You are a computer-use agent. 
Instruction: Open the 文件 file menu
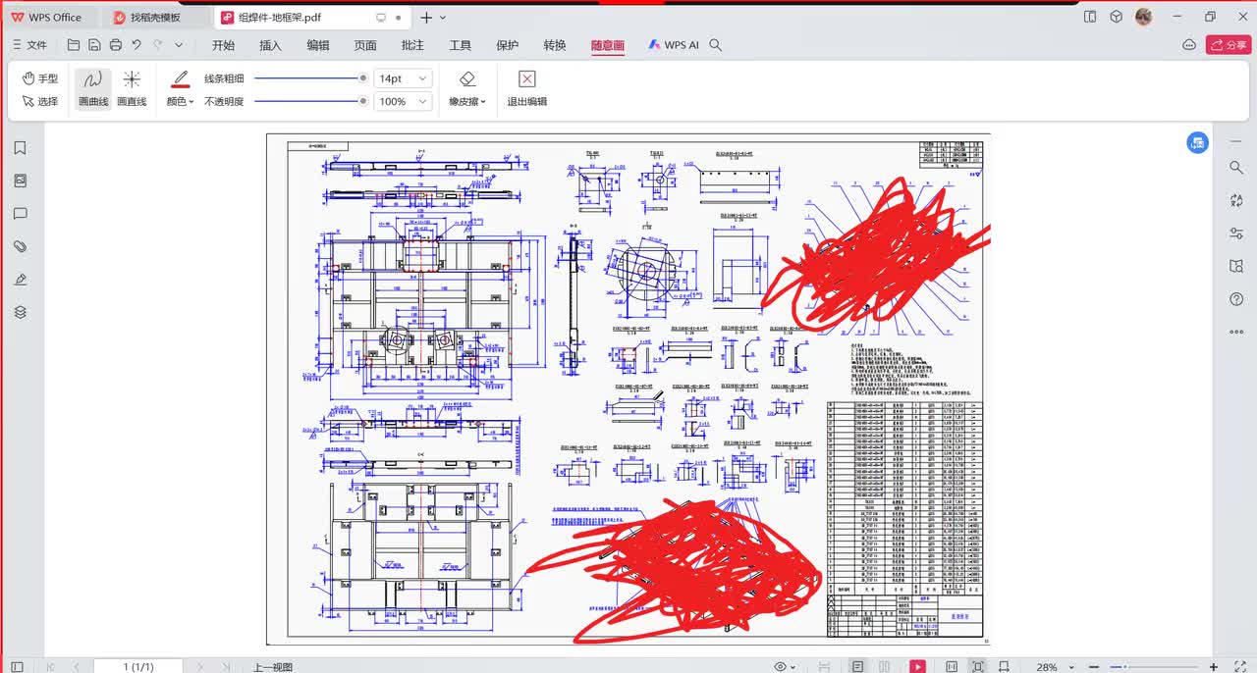[29, 45]
